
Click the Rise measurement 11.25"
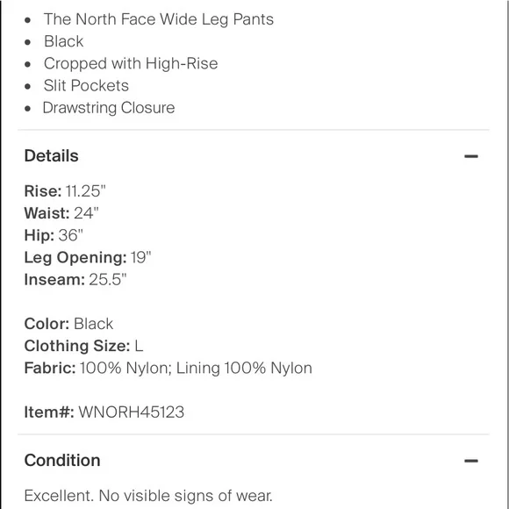pyautogui.click(x=86, y=191)
